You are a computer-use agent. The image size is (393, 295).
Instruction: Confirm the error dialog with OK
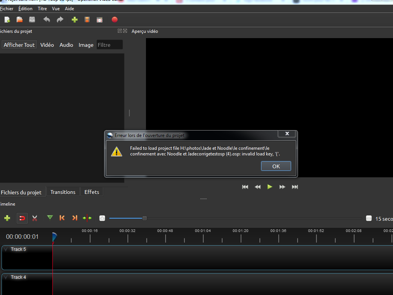276,166
